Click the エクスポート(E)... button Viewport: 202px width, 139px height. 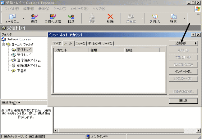pyautogui.click(x=183, y=79)
